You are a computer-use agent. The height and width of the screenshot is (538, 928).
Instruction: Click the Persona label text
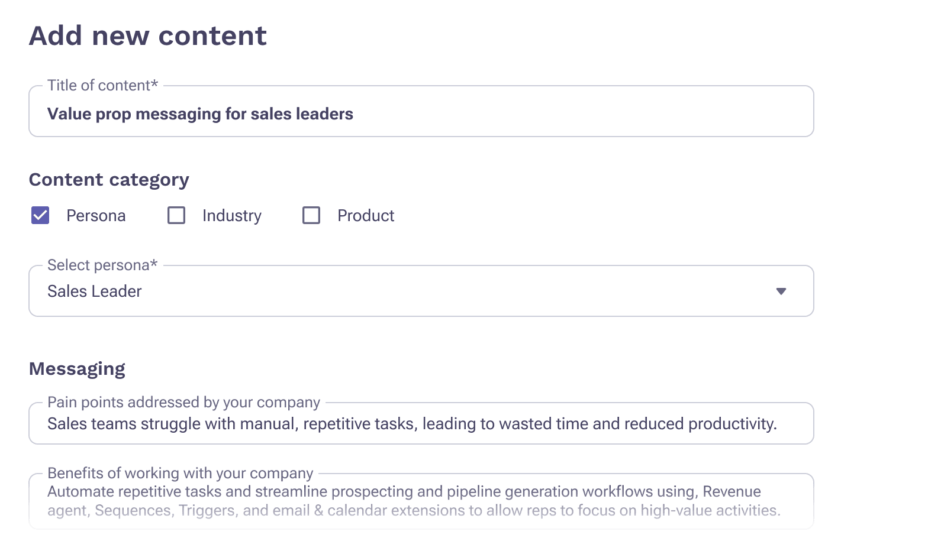coord(96,216)
